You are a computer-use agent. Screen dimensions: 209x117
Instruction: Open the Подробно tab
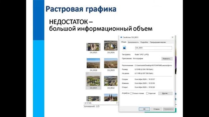144,42
